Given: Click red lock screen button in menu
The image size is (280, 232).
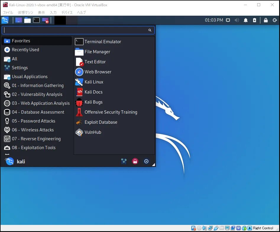Looking at the screenshot, I should coord(135,161).
